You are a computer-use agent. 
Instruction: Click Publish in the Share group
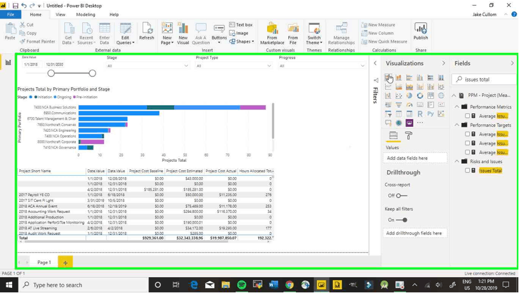point(421,31)
